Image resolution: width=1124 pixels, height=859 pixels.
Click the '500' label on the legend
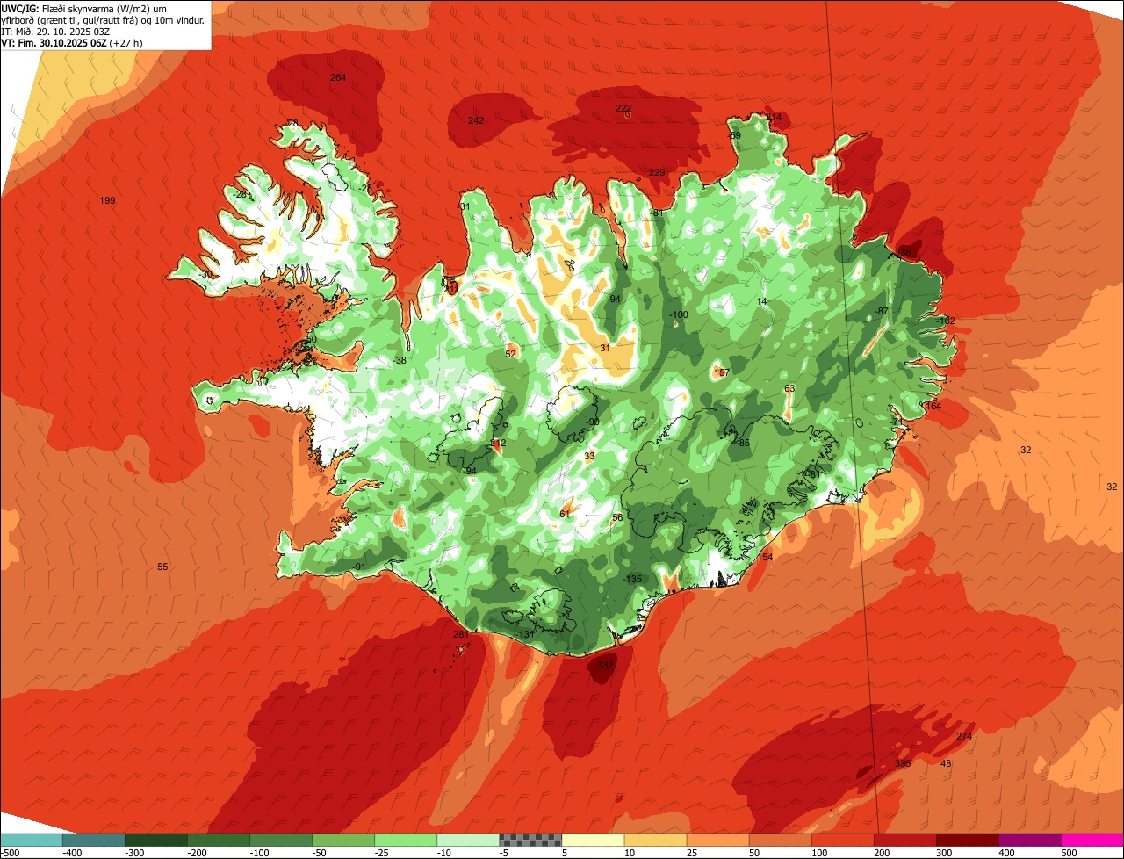coord(1069,852)
